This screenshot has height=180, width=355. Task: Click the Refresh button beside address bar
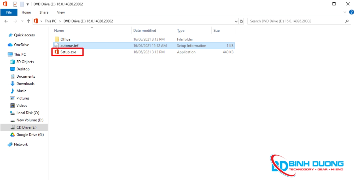coord(242,21)
